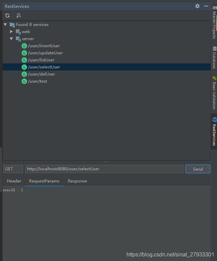Click the server module icon
217x261 pixels.
tap(18, 39)
